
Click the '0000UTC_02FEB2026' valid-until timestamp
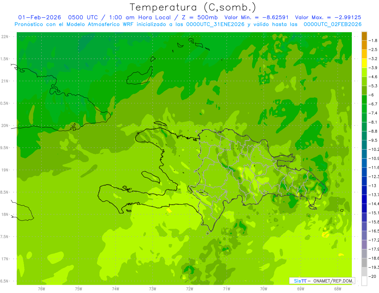click(x=332, y=24)
